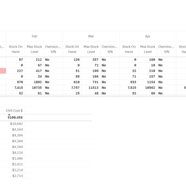
Task: Sort by Max Stock Level under Mar
Action: point(91,49)
